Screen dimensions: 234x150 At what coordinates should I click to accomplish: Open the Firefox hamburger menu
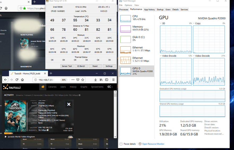(113, 80)
